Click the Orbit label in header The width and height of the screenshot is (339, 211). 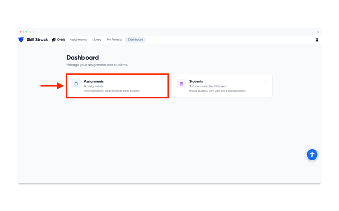pyautogui.click(x=61, y=40)
